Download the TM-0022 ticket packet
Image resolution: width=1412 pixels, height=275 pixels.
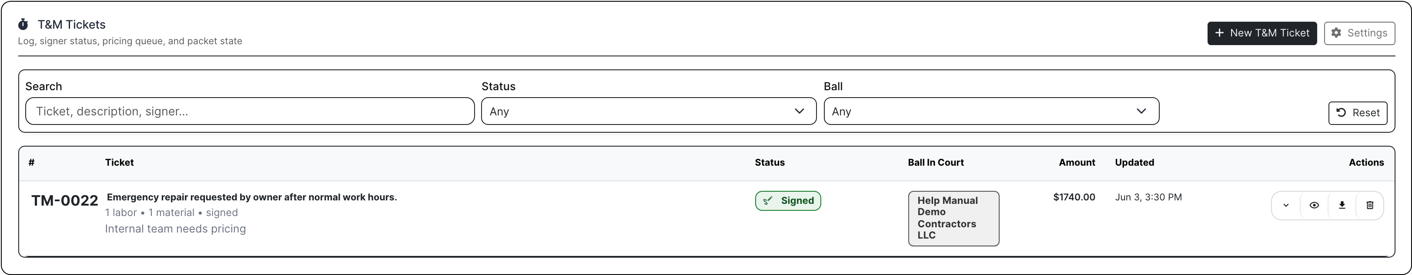1342,206
